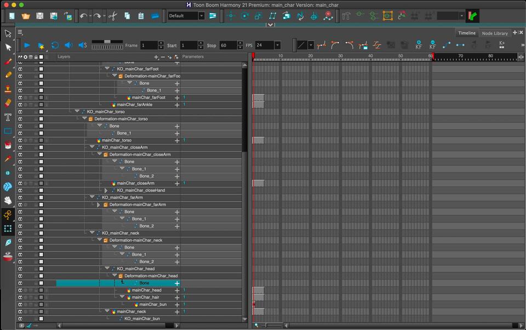Click the add layer plus button in the Layers header
The height and width of the screenshot is (330, 526).
[x=156, y=57]
